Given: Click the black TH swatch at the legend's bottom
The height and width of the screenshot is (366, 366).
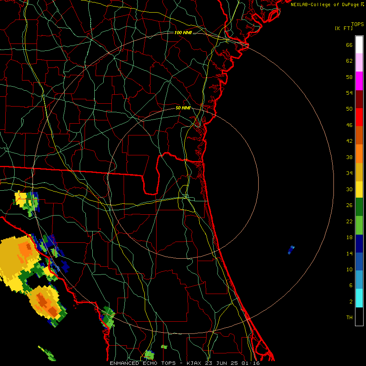Looking at the screenshot, I should 359,316.
